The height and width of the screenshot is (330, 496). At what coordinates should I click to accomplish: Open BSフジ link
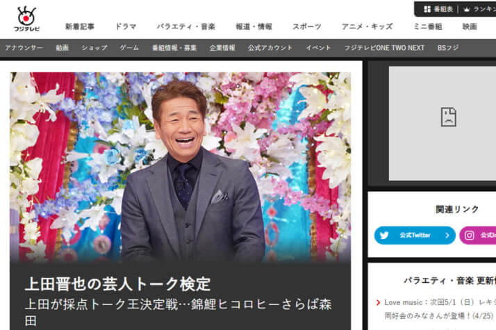pyautogui.click(x=448, y=48)
